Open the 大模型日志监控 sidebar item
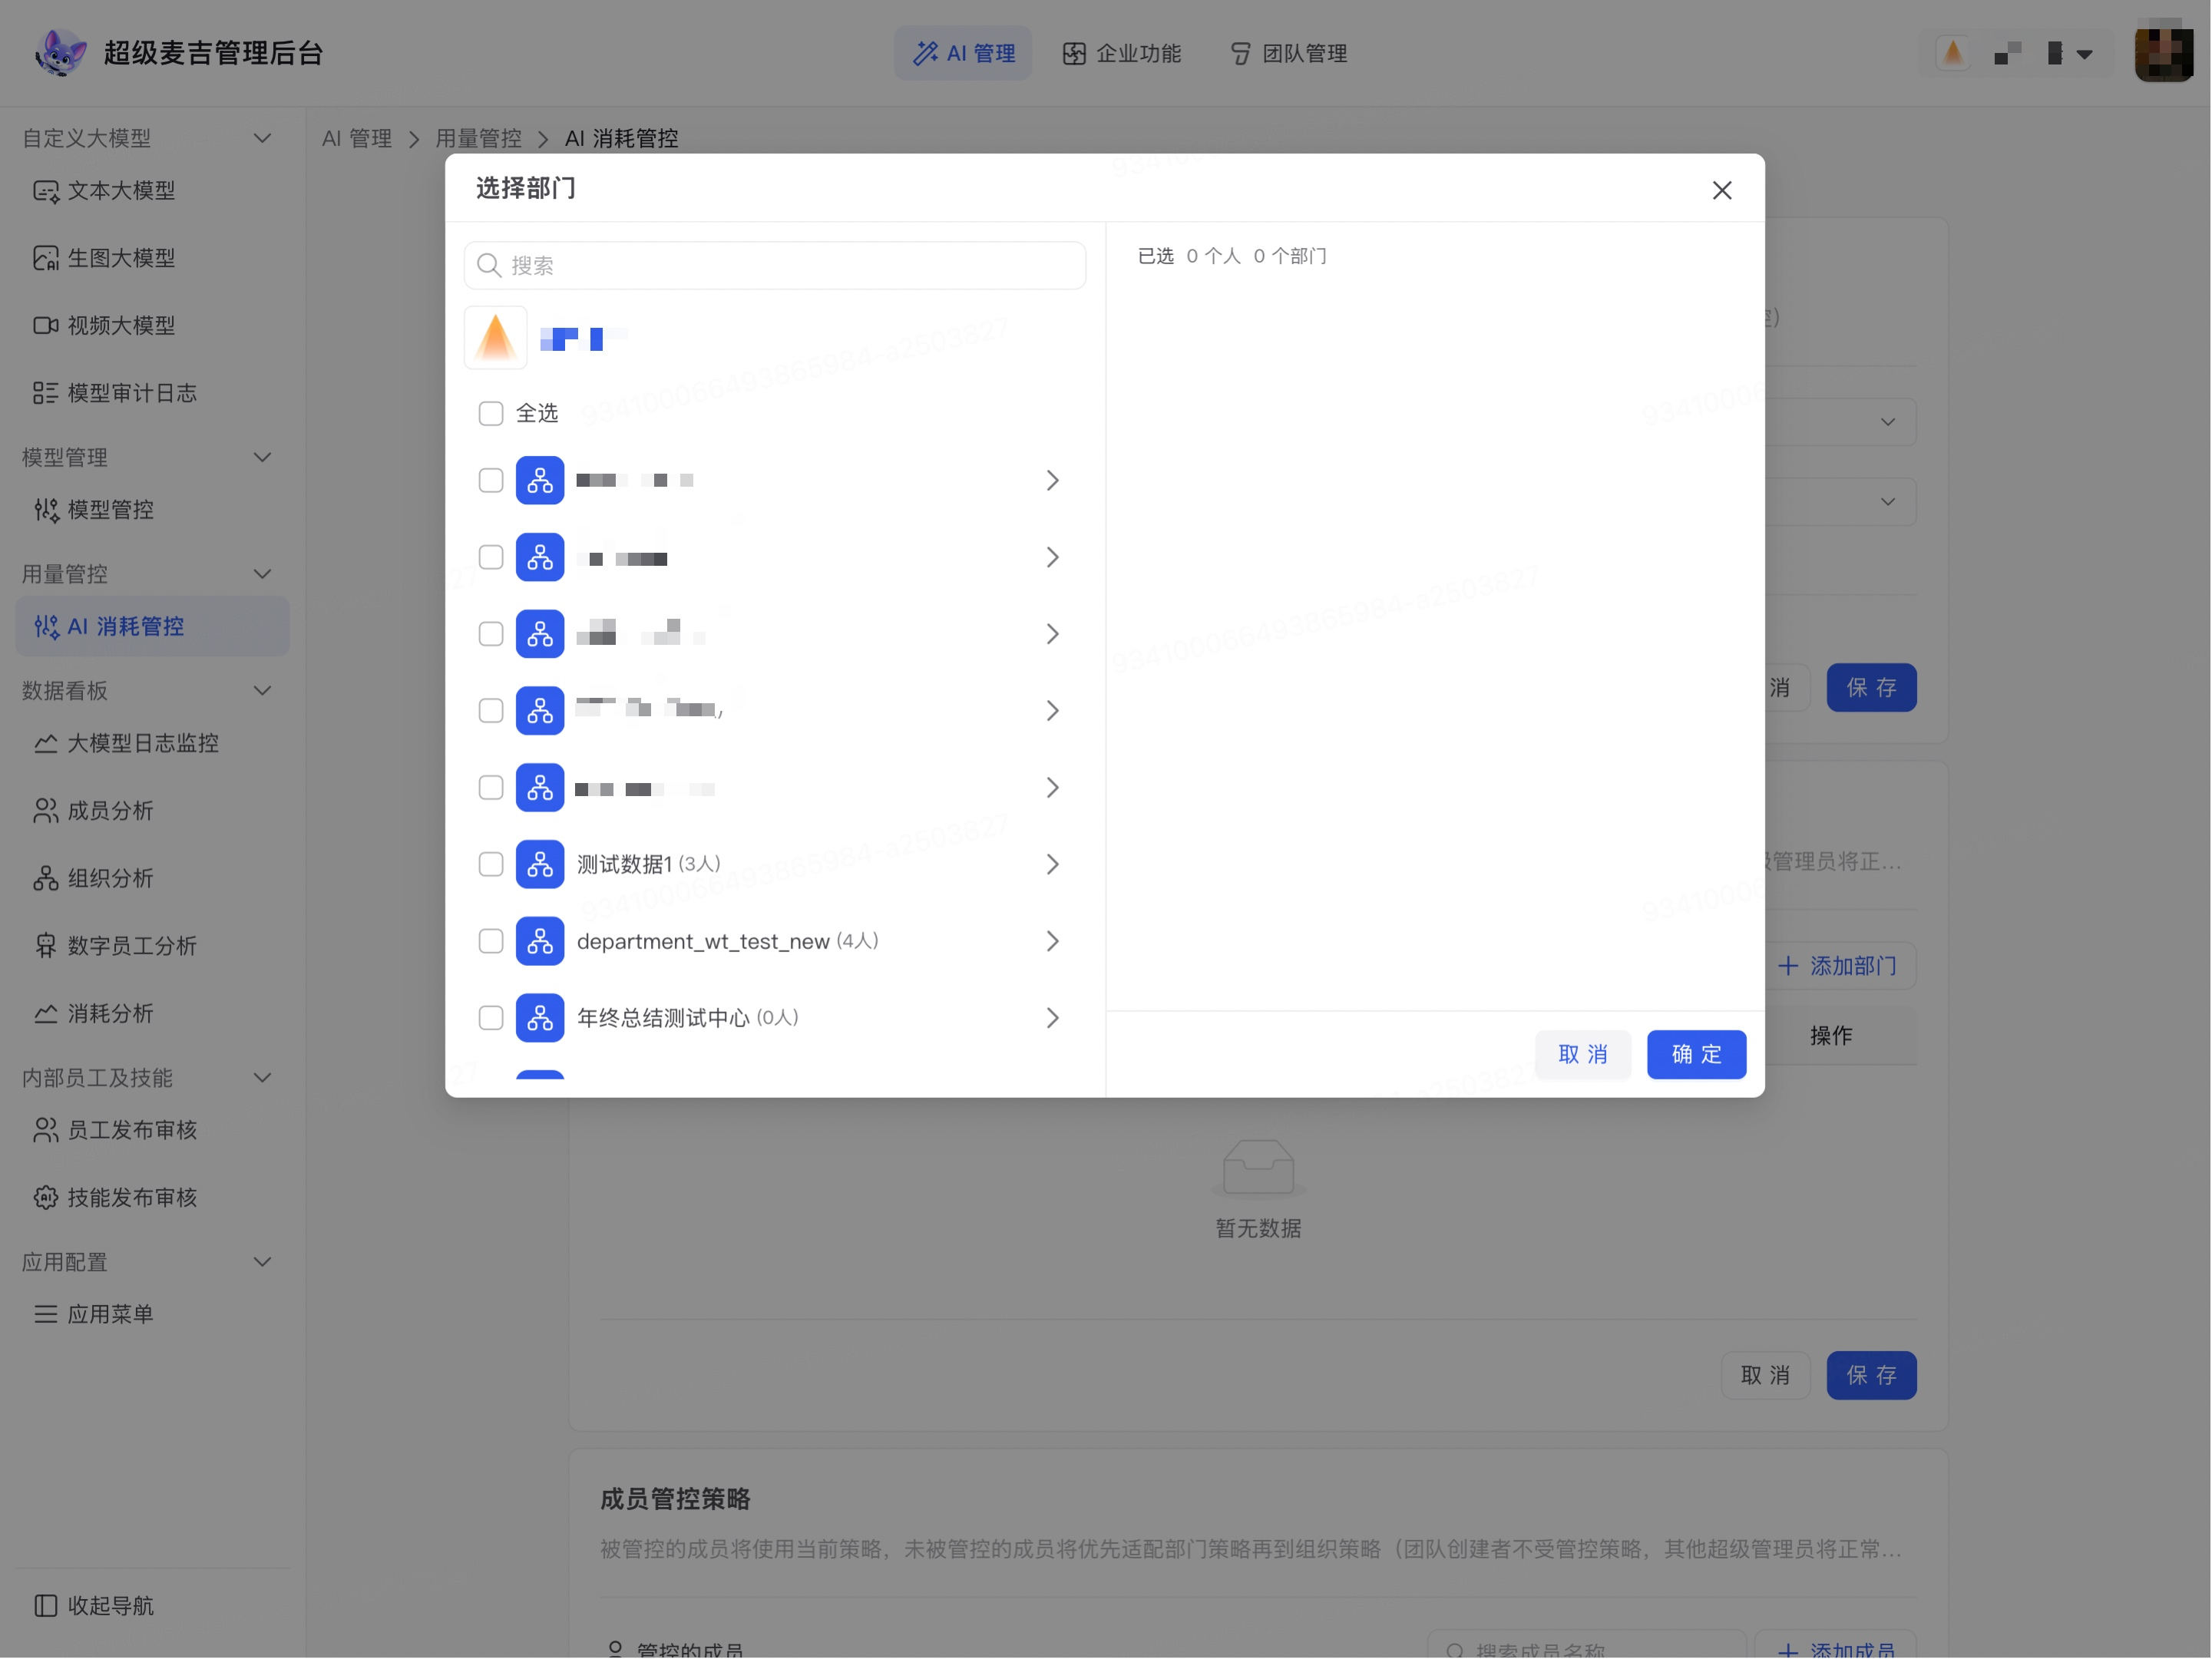The width and height of the screenshot is (2212, 1659). tap(152, 743)
